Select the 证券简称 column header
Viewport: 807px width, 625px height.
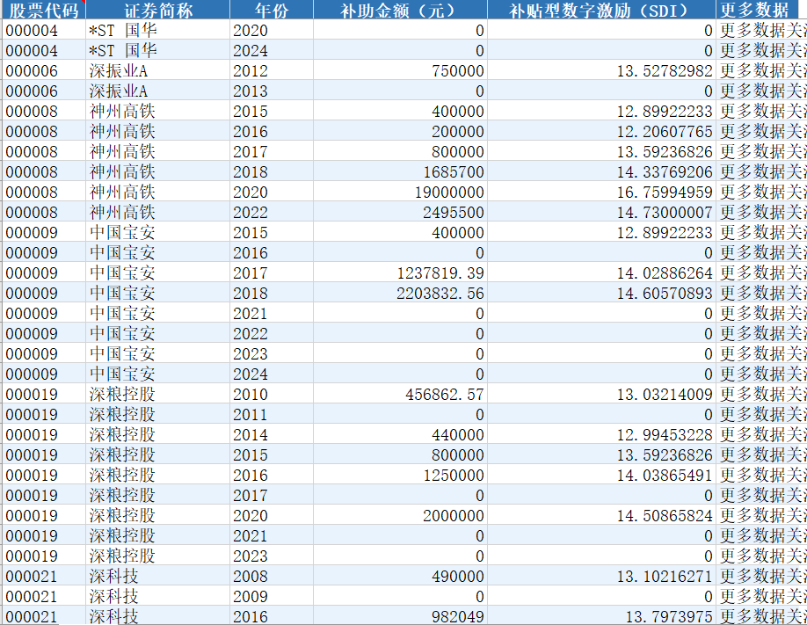point(158,10)
